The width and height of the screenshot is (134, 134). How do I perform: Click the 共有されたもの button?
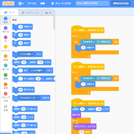(x=121, y=3)
